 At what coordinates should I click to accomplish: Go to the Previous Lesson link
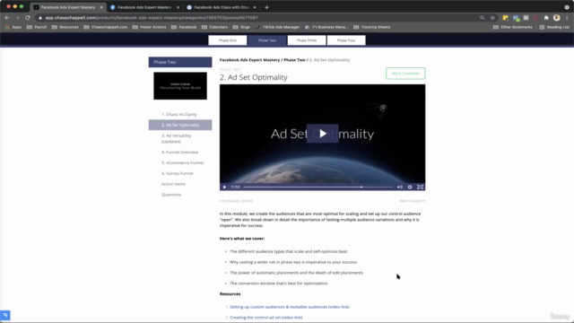click(x=237, y=201)
